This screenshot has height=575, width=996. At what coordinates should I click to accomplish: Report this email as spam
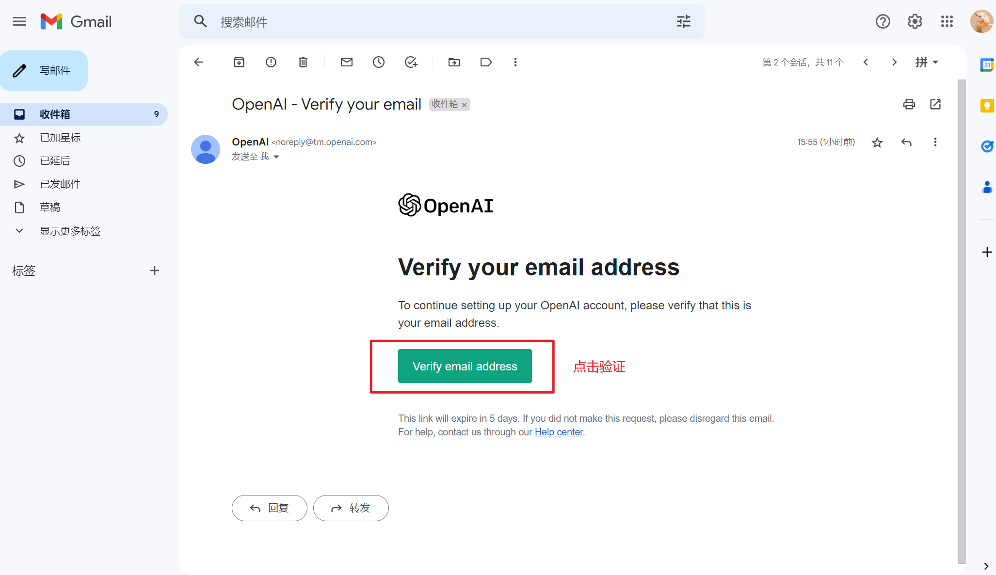click(x=271, y=62)
